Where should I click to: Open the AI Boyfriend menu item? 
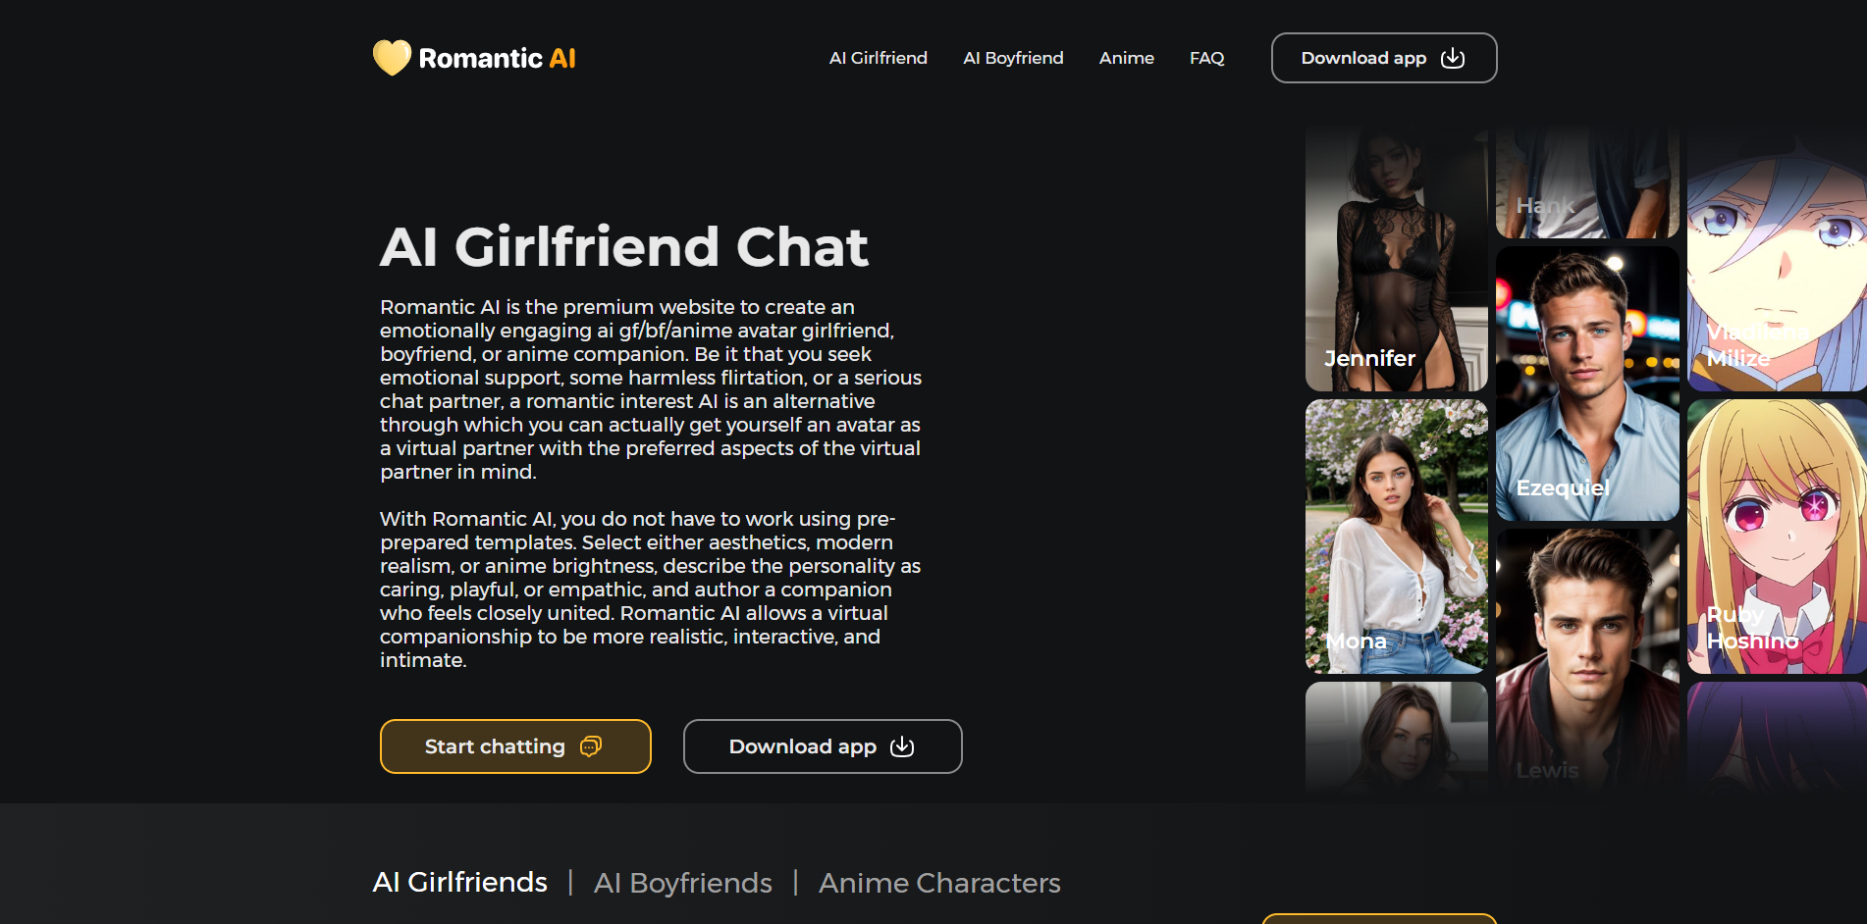[1013, 58]
